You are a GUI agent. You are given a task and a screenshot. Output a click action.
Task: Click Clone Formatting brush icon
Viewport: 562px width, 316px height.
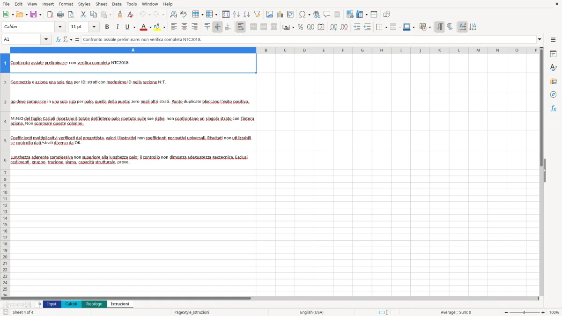pos(120,15)
